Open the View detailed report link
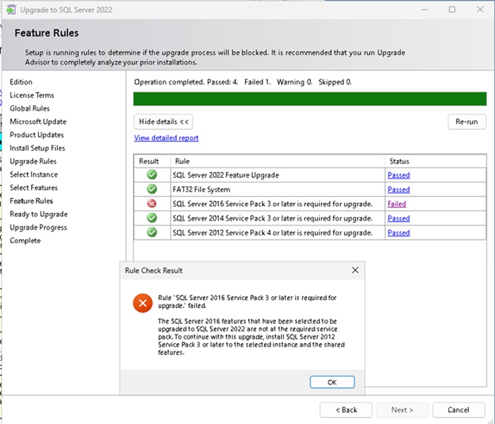The width and height of the screenshot is (495, 424). (166, 138)
